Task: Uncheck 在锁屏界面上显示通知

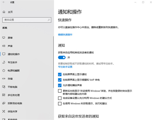Action: (x=60, y=74)
